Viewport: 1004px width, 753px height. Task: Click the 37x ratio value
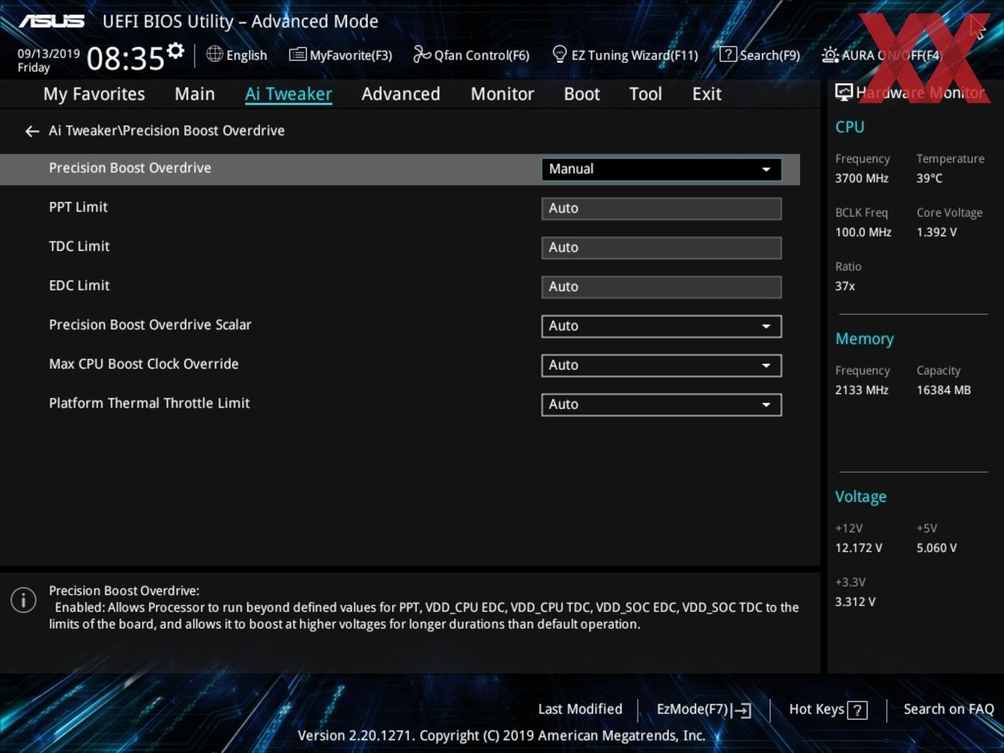pyautogui.click(x=845, y=286)
